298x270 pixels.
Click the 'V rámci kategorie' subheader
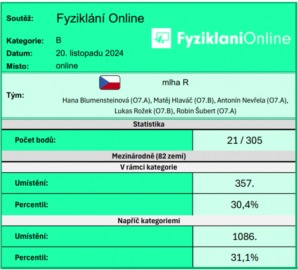click(149, 167)
